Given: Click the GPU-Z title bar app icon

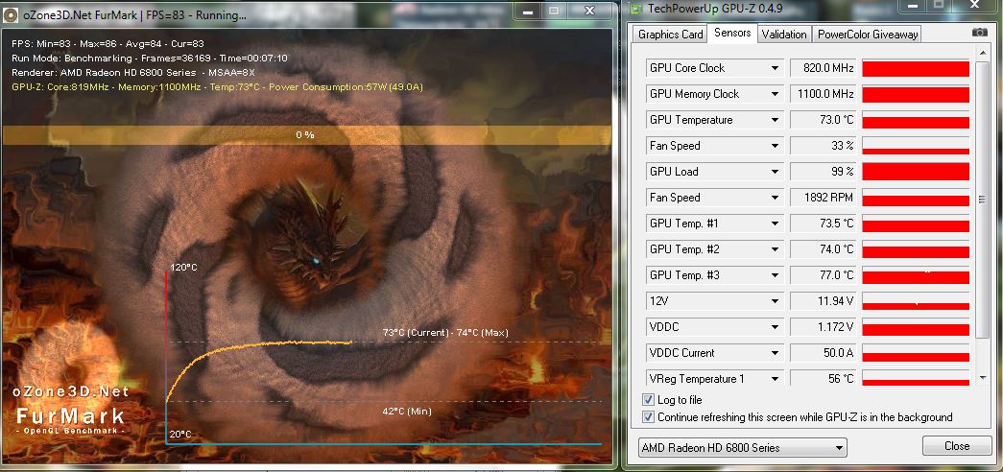Looking at the screenshot, I should [635, 9].
